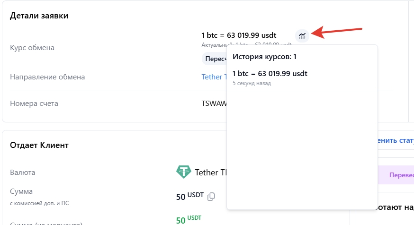The width and height of the screenshot is (414, 225).
Task: Click the green Tether logo icon
Action: [184, 172]
